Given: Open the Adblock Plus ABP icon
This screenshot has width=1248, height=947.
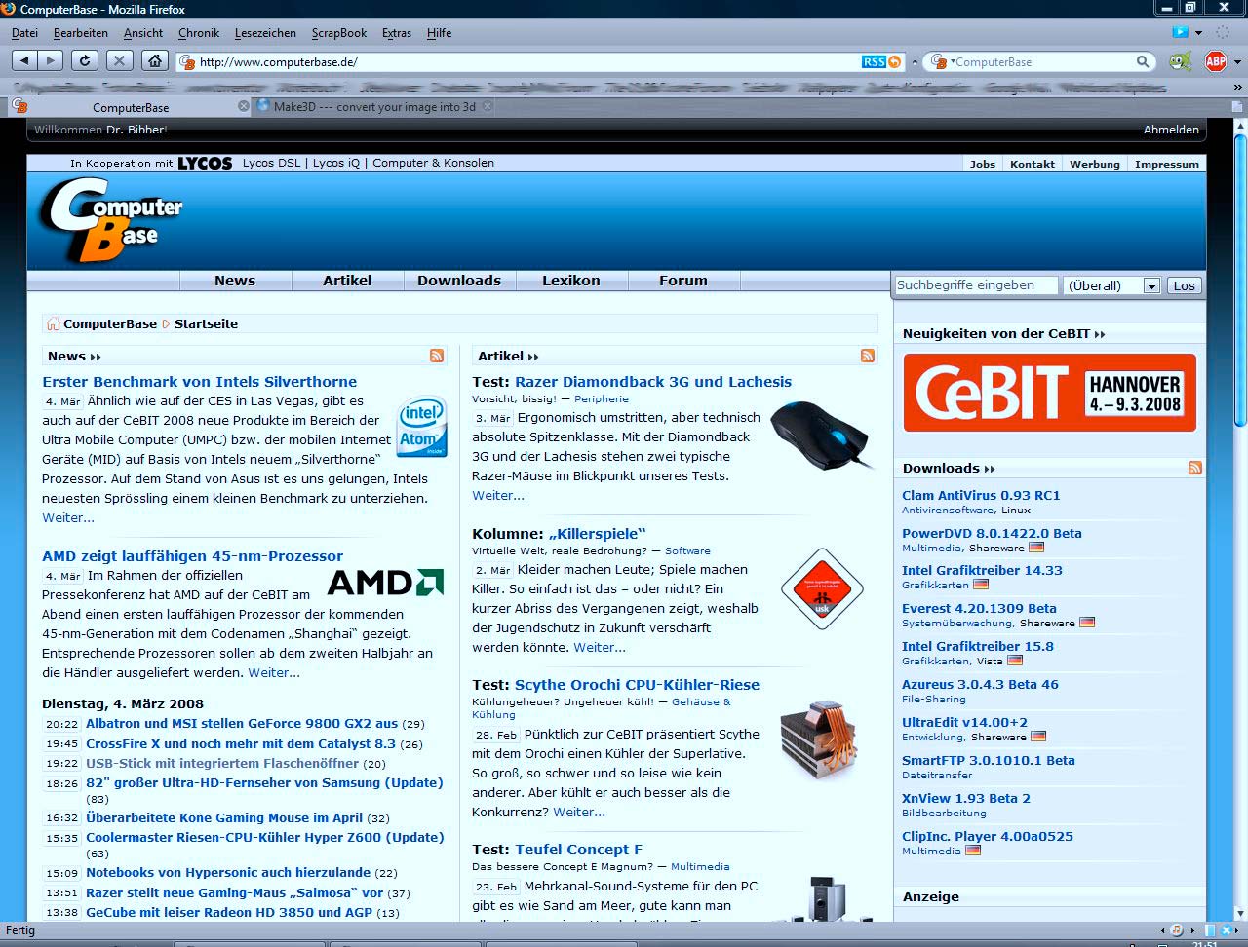Looking at the screenshot, I should pyautogui.click(x=1215, y=61).
